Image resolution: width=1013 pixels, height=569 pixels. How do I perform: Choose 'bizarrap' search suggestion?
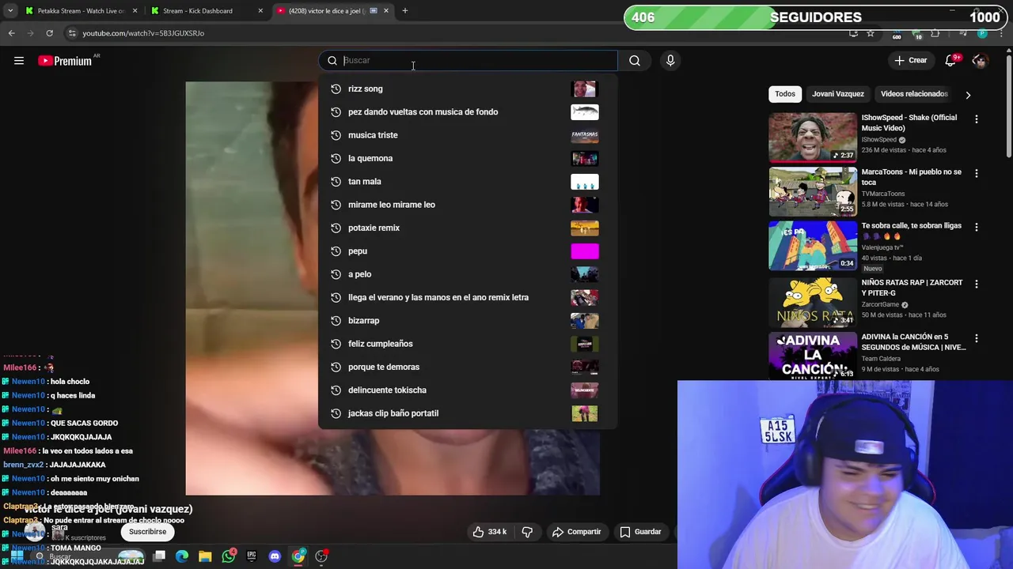(x=468, y=321)
